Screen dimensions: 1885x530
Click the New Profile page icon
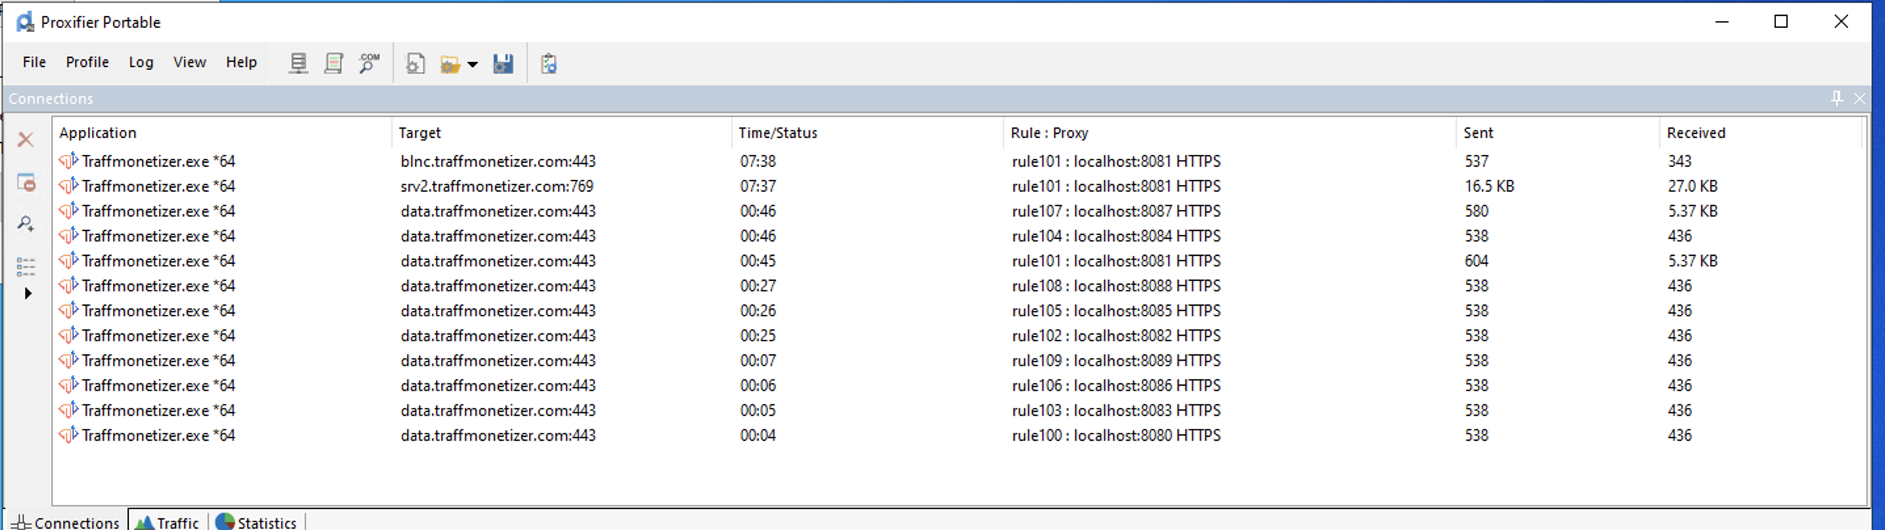[415, 64]
